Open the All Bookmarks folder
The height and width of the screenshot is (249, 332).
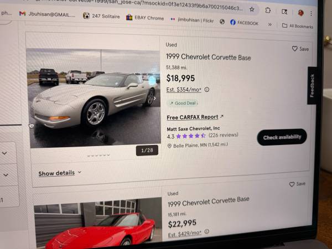click(x=298, y=26)
